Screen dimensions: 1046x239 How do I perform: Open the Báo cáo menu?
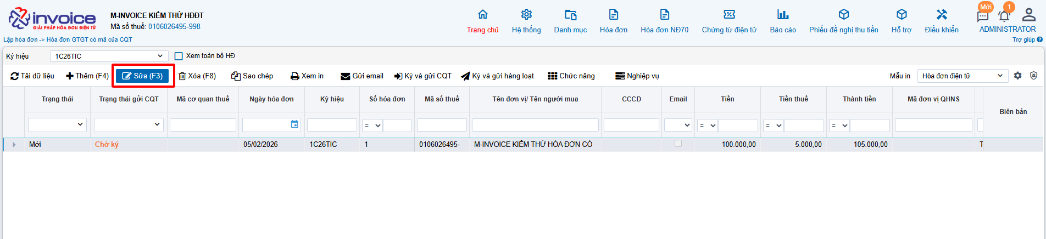click(x=782, y=21)
